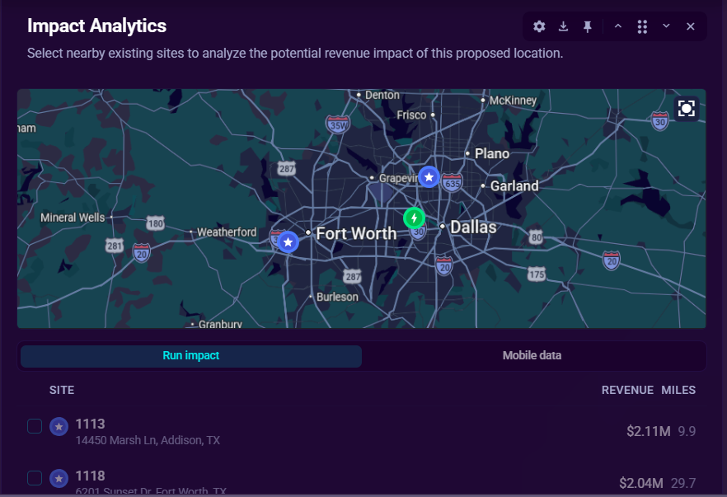
Task: Click the US 175 highway shield on the map
Action: 537,274
